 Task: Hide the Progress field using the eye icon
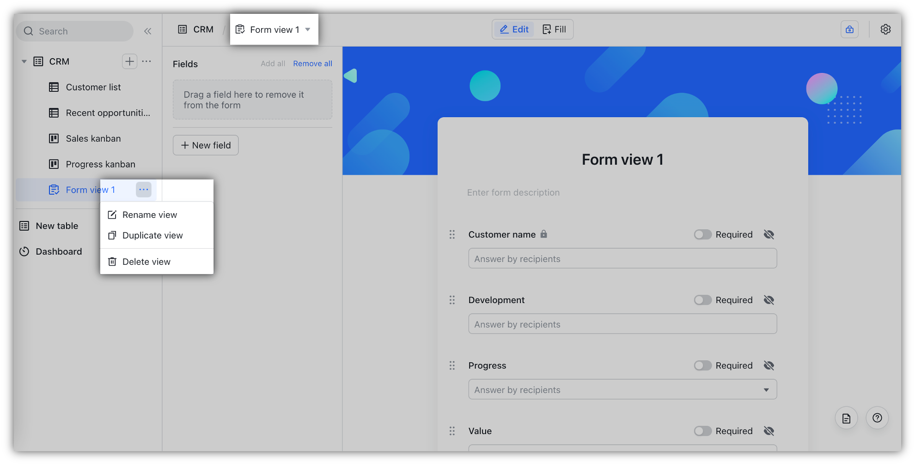[x=769, y=365]
